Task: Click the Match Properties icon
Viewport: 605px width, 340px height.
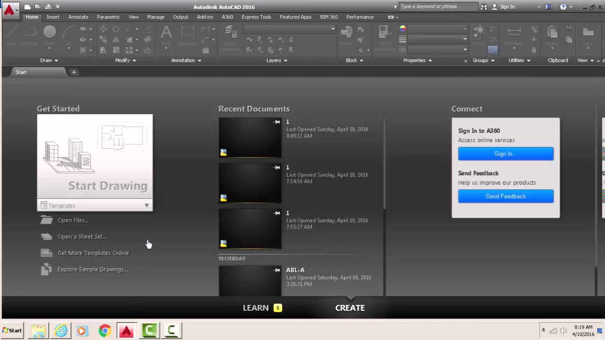Action: point(385,38)
